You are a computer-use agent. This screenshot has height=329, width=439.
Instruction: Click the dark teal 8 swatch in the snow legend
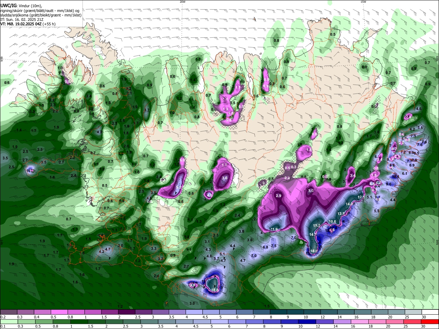[x=278, y=312]
